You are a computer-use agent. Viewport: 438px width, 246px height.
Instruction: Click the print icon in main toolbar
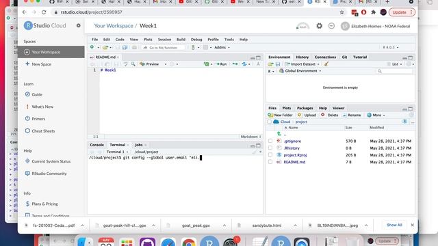[134, 48]
